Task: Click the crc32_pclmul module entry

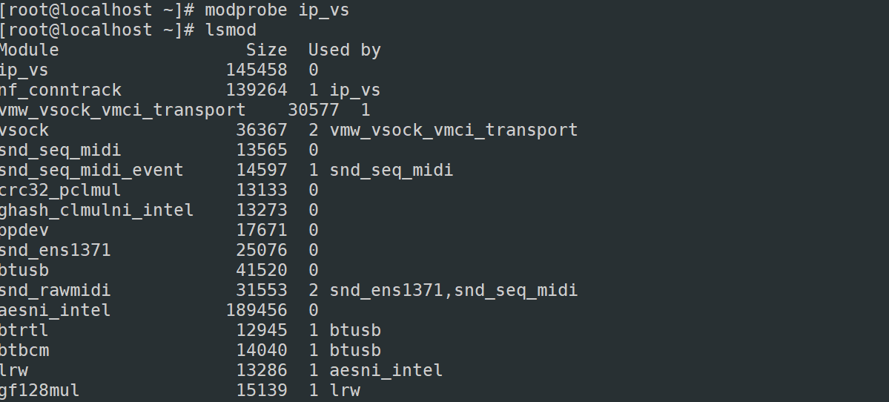Action: pos(60,191)
